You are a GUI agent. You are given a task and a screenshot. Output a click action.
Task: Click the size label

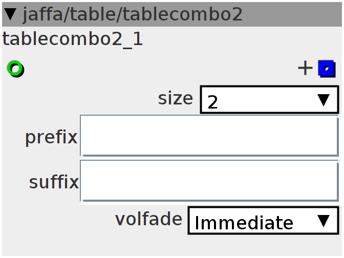tap(175, 98)
